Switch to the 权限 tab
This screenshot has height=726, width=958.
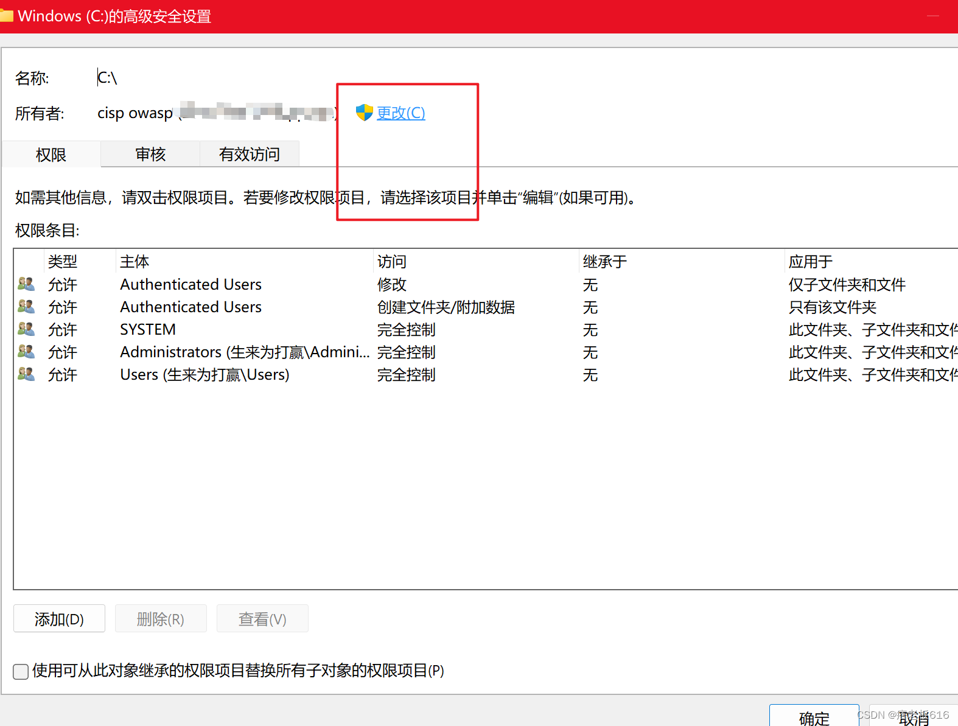coord(51,155)
